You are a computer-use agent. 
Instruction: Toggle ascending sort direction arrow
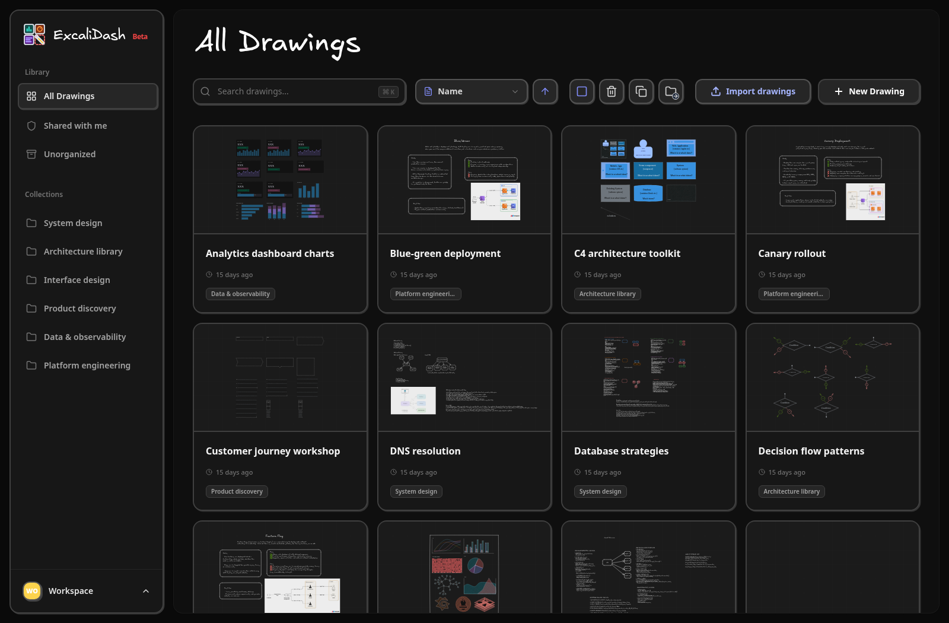[x=545, y=91]
